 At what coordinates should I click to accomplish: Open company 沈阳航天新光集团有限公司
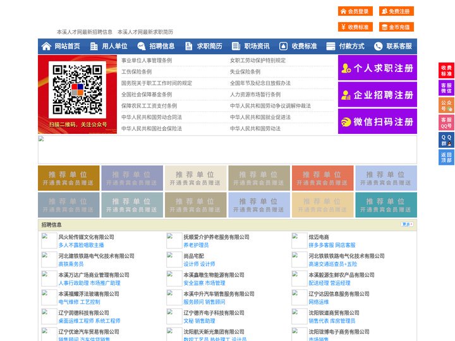214,332
